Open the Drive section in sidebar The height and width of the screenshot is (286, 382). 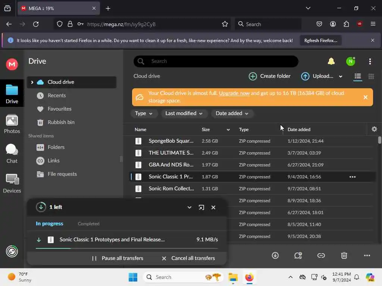pyautogui.click(x=12, y=94)
